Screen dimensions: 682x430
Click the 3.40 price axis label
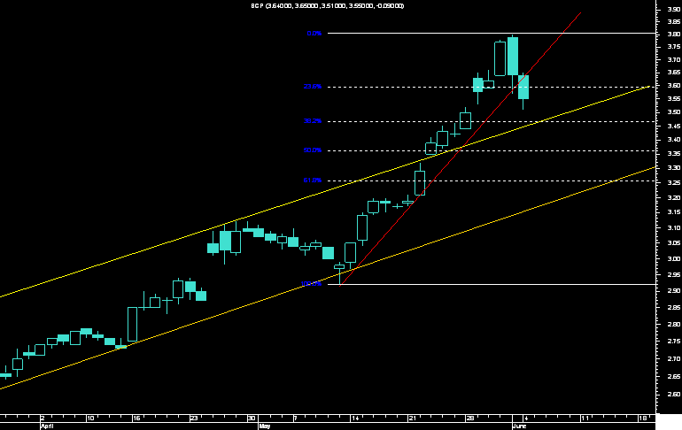(x=674, y=140)
